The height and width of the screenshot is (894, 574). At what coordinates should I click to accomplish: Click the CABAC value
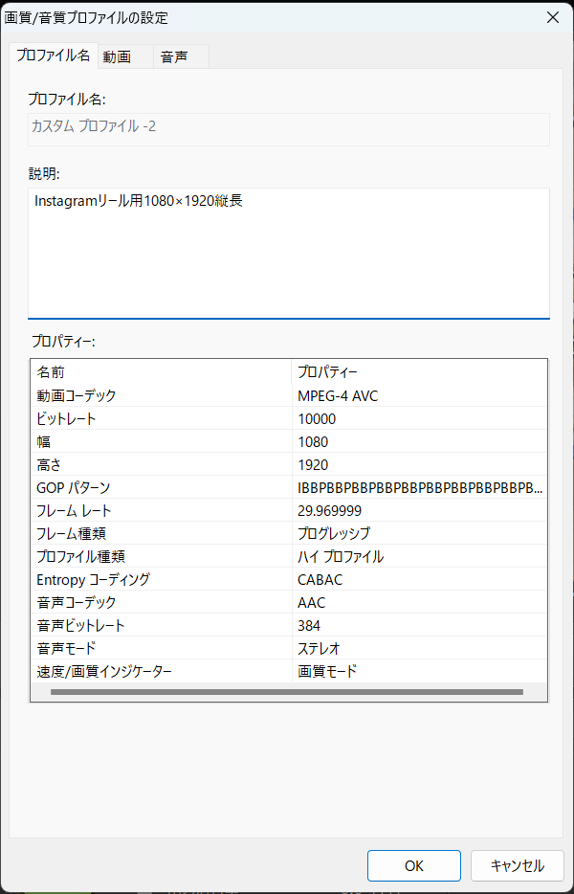point(320,579)
